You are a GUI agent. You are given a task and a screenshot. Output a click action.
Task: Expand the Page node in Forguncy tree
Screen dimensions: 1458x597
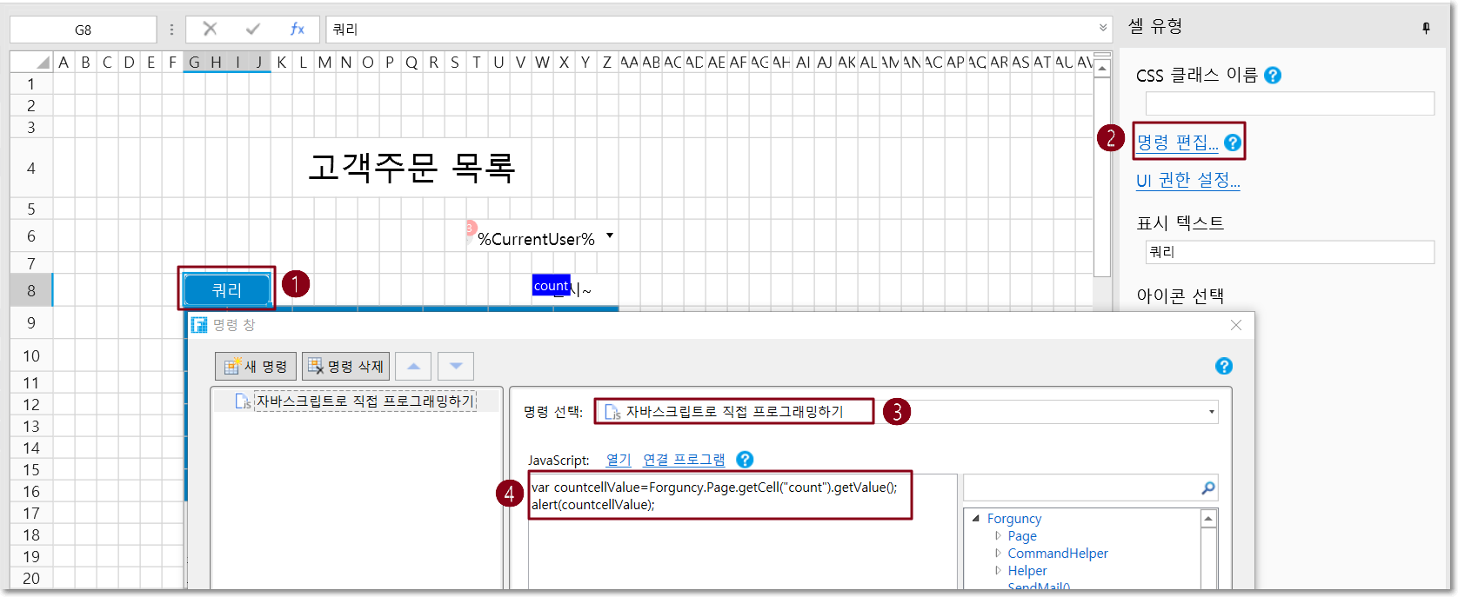998,536
